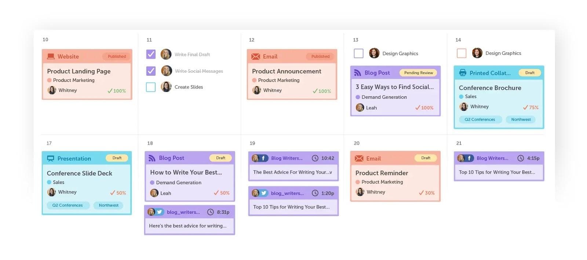Click the envelope icon on Product Announcement card
587x260 pixels.
tap(255, 56)
